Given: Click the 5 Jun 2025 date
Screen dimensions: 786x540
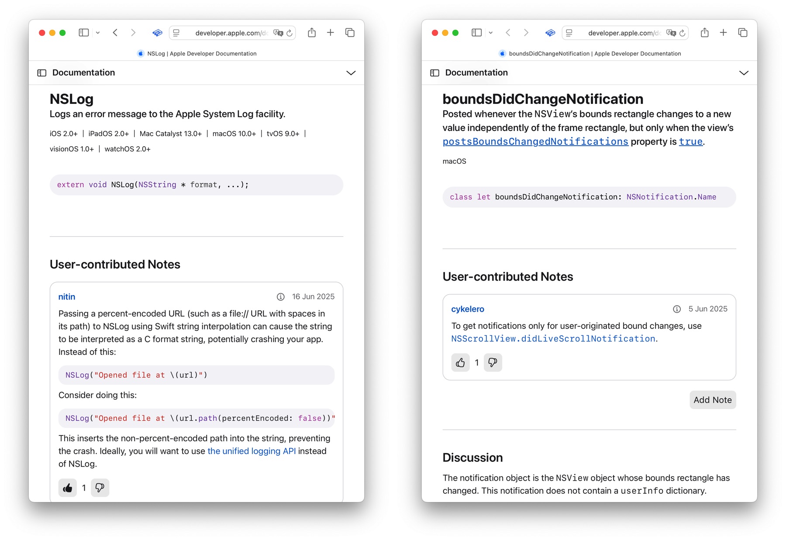Looking at the screenshot, I should pyautogui.click(x=708, y=309).
